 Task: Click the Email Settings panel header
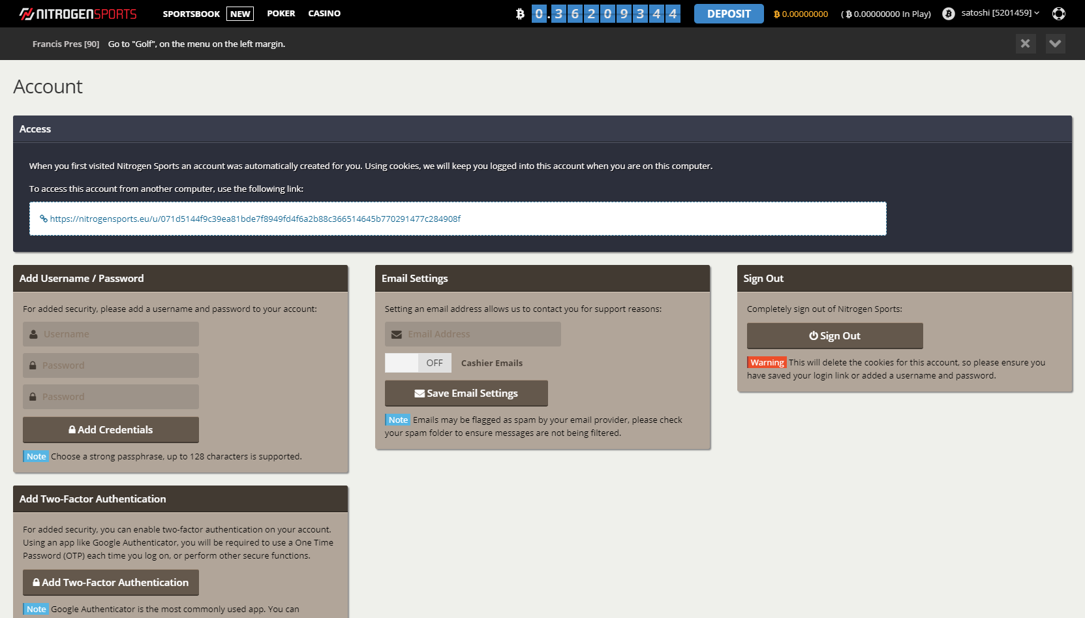coord(542,279)
